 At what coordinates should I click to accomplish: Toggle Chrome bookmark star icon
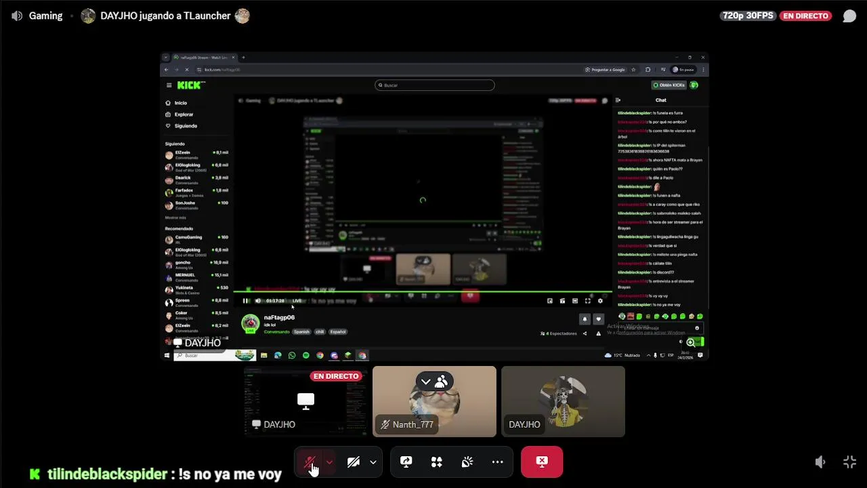pos(634,70)
